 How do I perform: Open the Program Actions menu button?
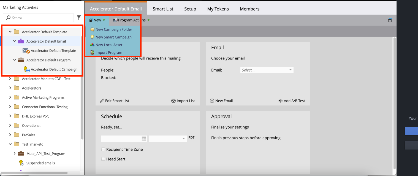[x=131, y=20]
